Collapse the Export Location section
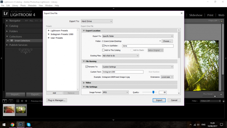The height and width of the screenshot is (128, 227). click(x=84, y=31)
